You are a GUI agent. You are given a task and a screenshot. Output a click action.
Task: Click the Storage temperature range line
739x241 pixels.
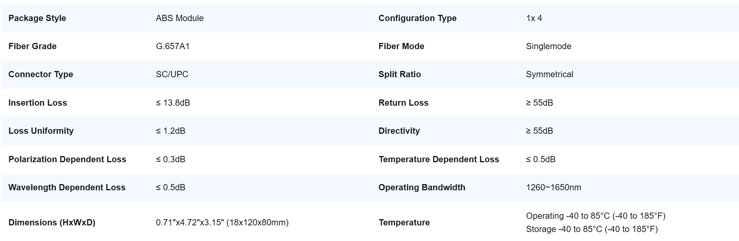coord(591,229)
